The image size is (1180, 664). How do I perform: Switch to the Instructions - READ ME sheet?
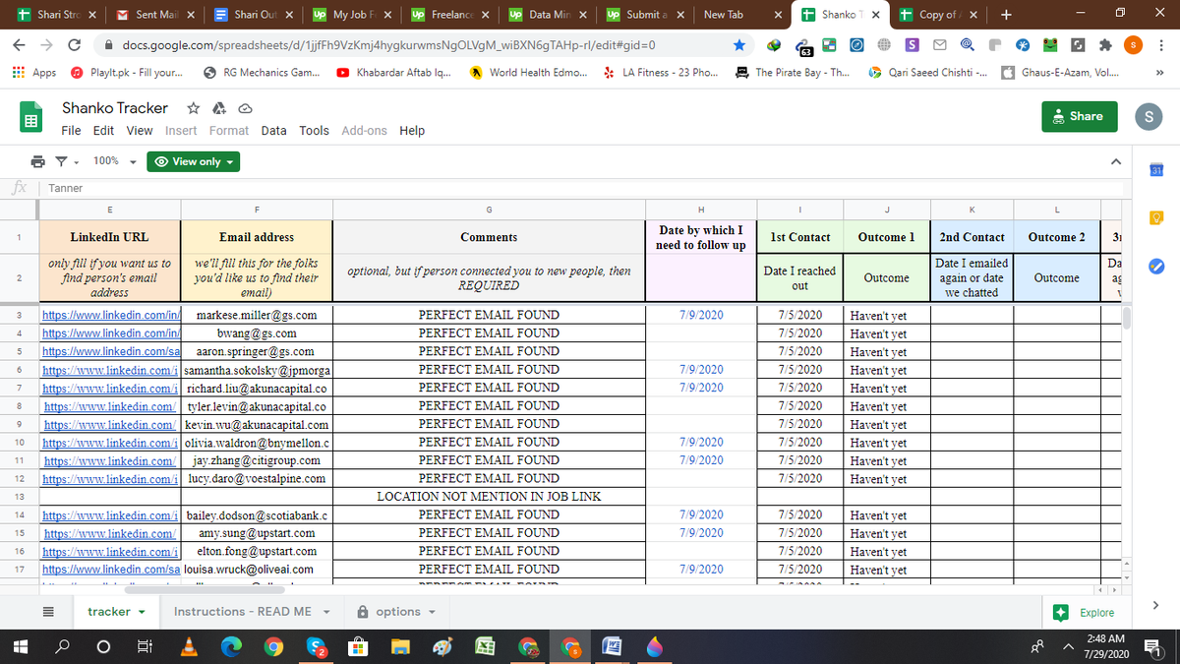(242, 612)
